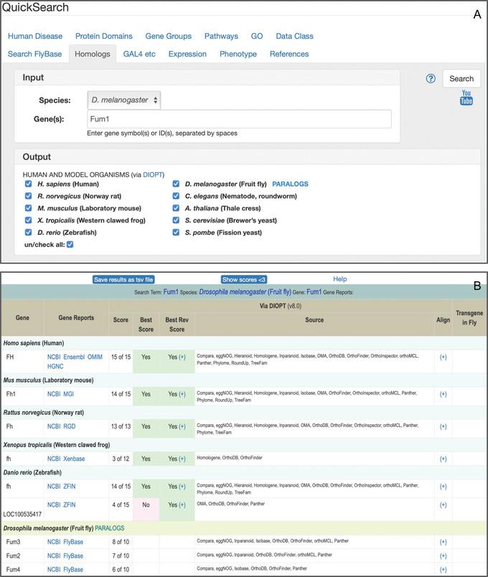488x577 pixels.
Task: Click Show scores <3 button
Action: point(243,280)
